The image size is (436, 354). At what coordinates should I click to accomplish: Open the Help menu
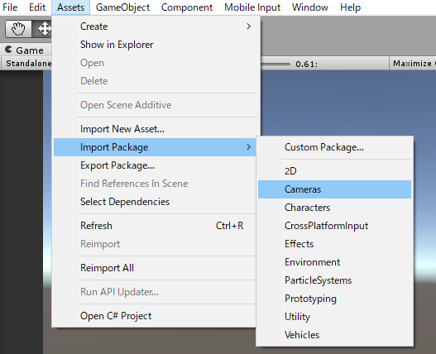tap(350, 7)
